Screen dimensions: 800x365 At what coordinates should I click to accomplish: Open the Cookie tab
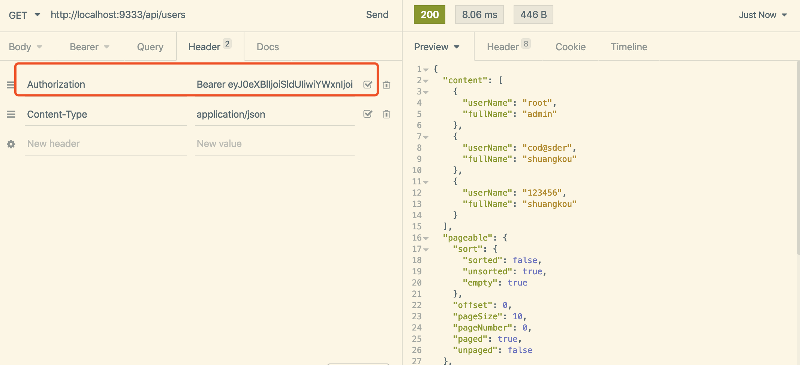pos(571,47)
